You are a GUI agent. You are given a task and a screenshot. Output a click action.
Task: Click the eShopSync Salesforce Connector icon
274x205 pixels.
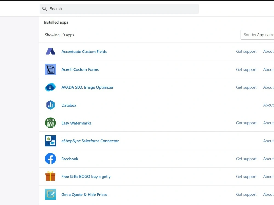(x=50, y=141)
